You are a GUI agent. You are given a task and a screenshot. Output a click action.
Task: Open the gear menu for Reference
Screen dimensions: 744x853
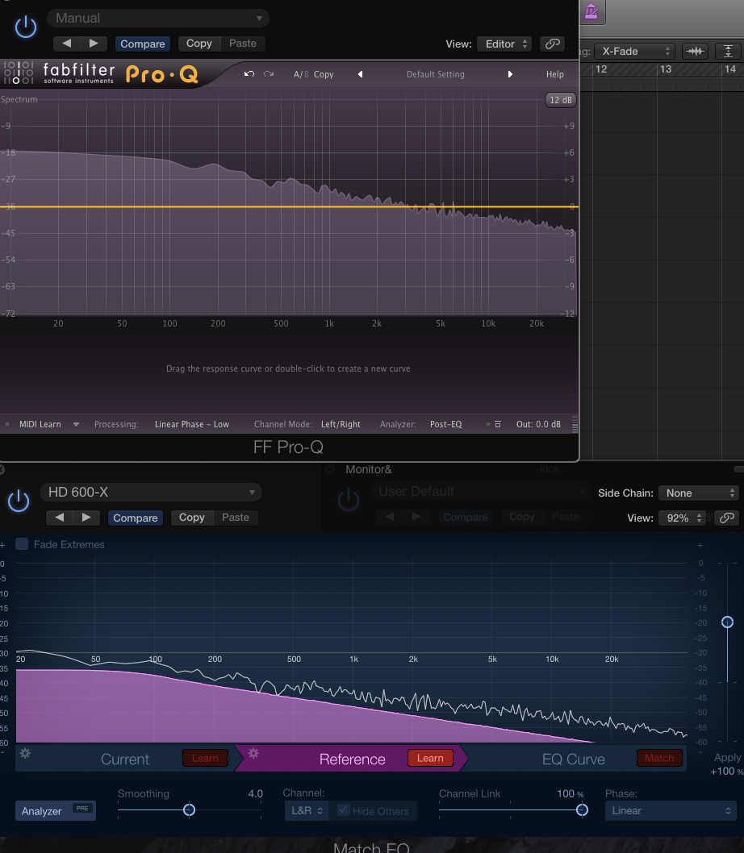coord(253,754)
